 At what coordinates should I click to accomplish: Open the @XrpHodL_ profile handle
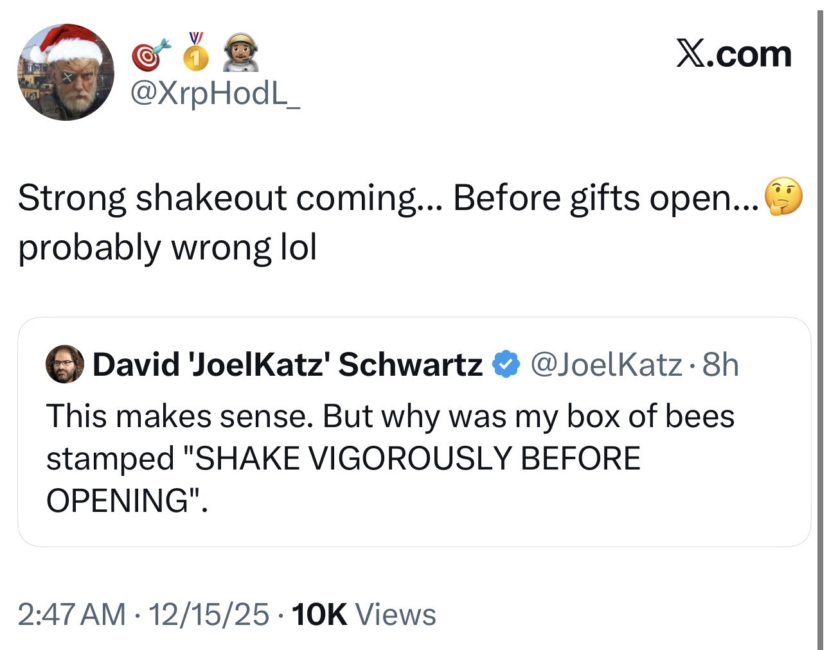pyautogui.click(x=215, y=94)
